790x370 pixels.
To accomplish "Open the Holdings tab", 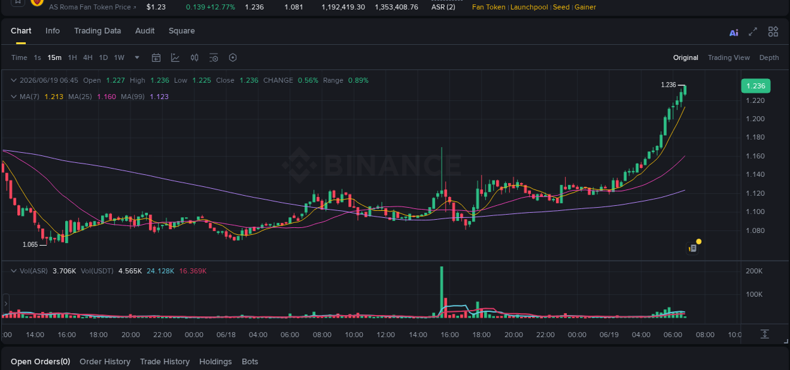I will pos(216,362).
